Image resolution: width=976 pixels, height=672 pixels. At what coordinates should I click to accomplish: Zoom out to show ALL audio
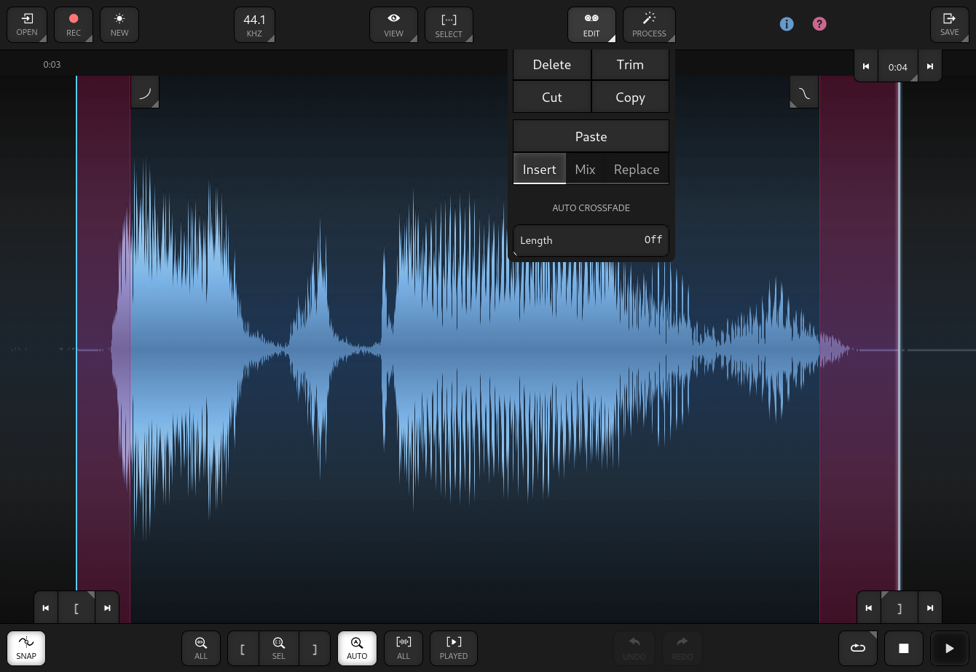[201, 648]
